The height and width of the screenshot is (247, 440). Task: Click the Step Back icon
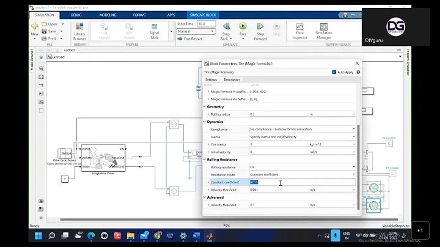226,27
